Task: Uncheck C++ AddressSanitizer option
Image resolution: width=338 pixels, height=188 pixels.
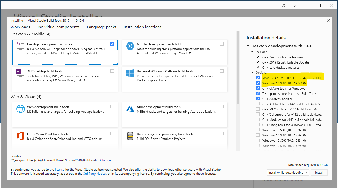Action: pyautogui.click(x=258, y=99)
